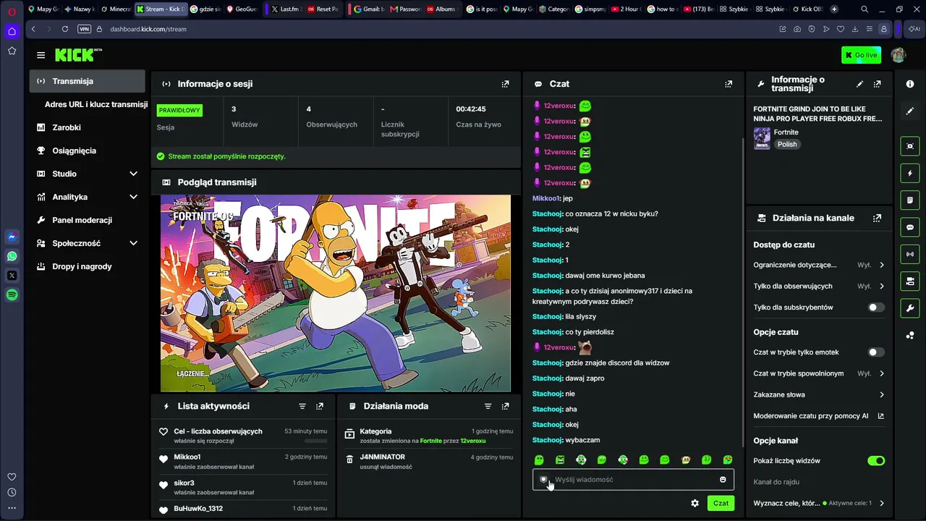This screenshot has width=926, height=521.
Task: Focus the Wyślij wiadomość message field
Action: point(633,480)
